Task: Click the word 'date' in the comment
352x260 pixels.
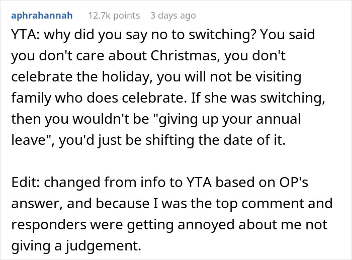Action: (233, 140)
